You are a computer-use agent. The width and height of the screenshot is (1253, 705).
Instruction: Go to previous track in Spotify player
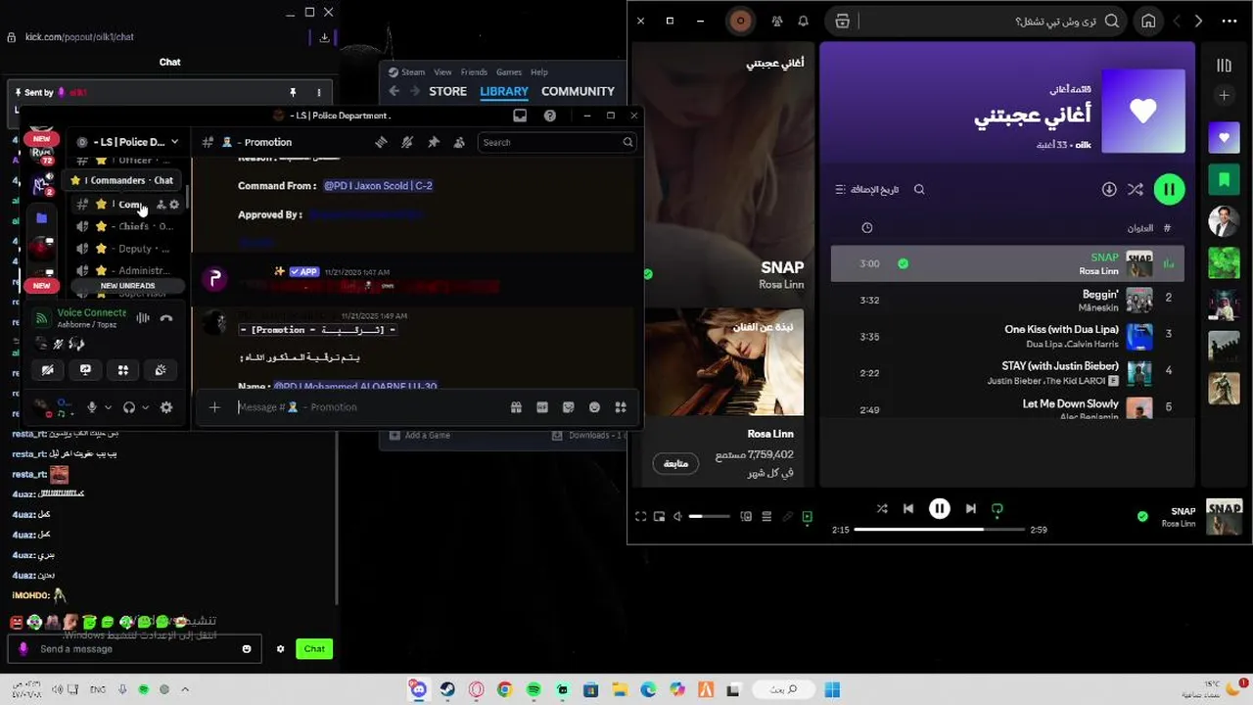(908, 508)
